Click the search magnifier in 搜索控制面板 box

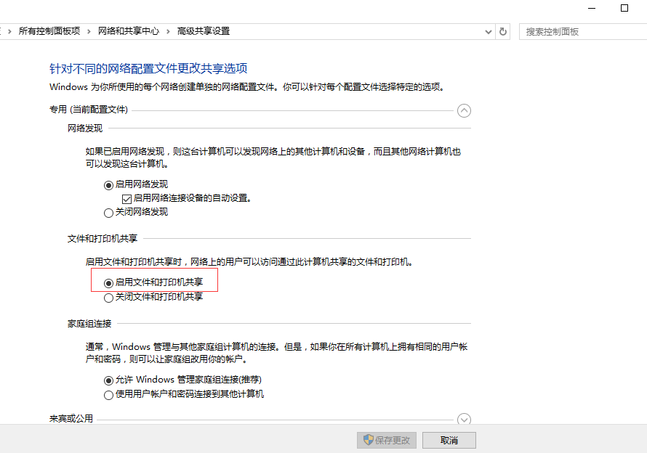[x=639, y=31]
